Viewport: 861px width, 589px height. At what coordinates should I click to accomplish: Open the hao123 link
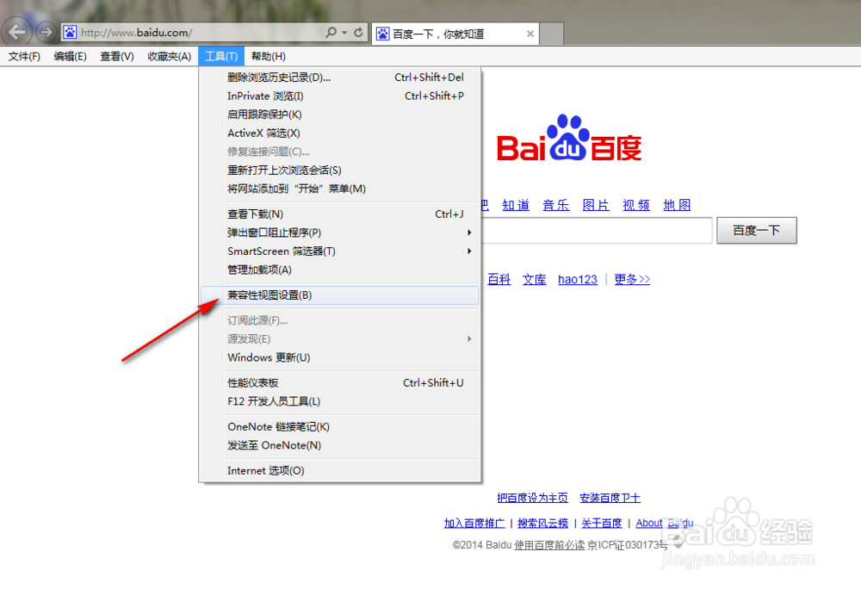578,279
